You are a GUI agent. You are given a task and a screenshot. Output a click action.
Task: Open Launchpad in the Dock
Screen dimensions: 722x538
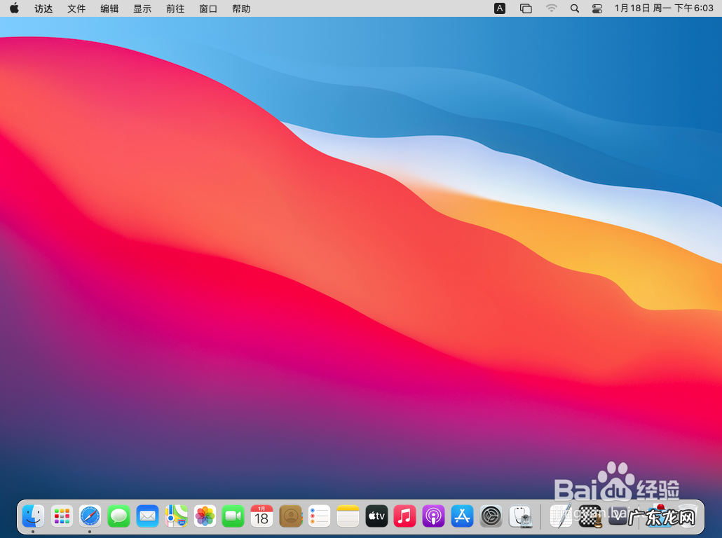pyautogui.click(x=62, y=517)
